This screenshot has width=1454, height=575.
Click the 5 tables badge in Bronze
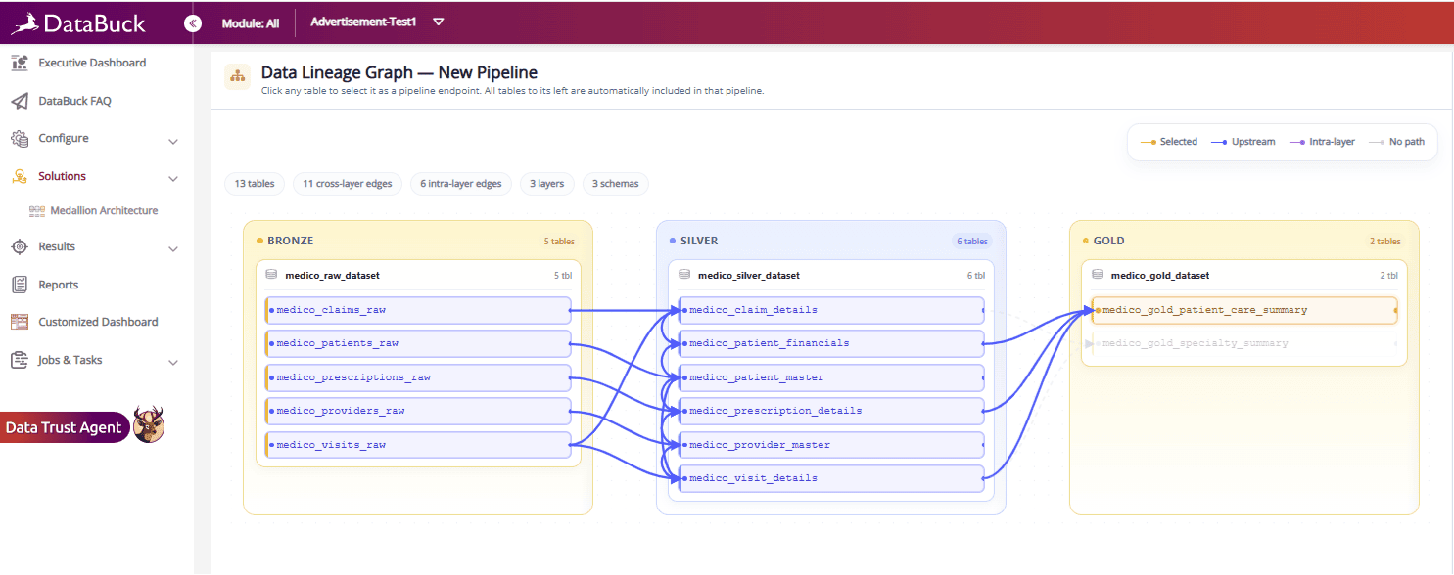[x=559, y=242]
